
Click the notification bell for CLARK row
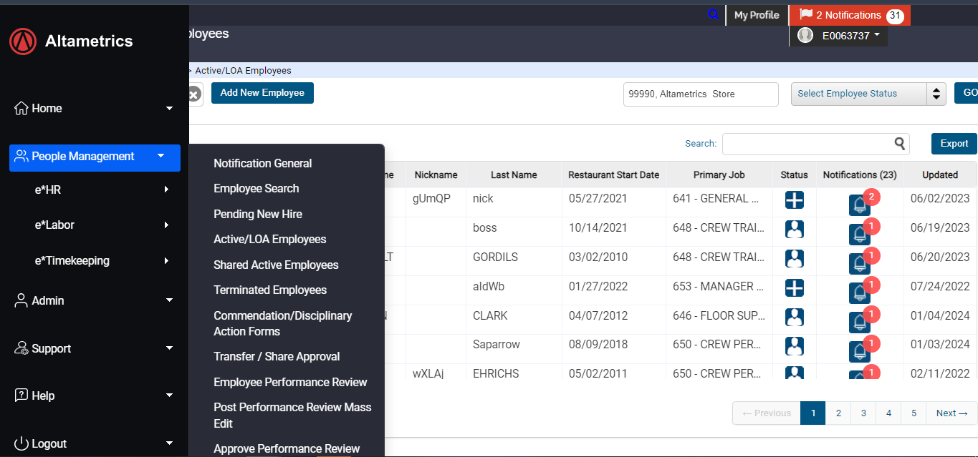click(x=859, y=322)
